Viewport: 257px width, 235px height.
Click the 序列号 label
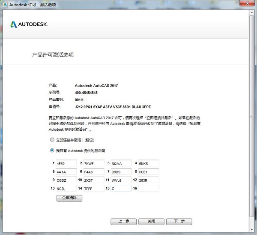tap(54, 92)
